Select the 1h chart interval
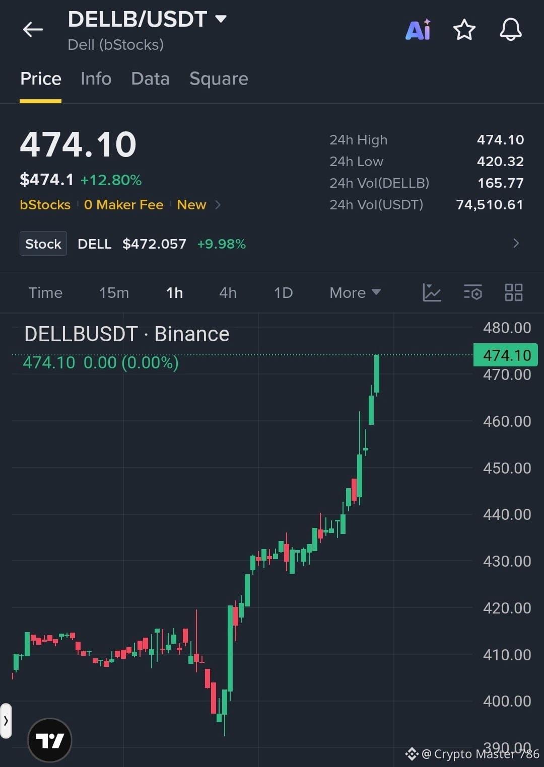The width and height of the screenshot is (544, 767). click(174, 293)
